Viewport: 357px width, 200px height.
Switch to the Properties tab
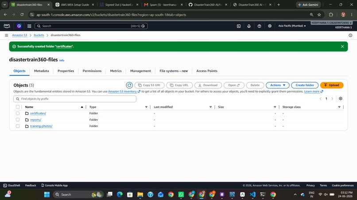[x=66, y=71]
